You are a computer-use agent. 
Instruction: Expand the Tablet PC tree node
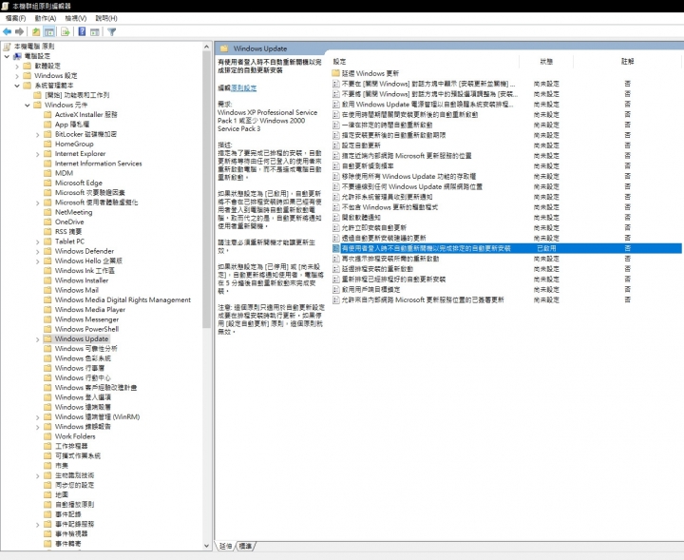(37, 241)
